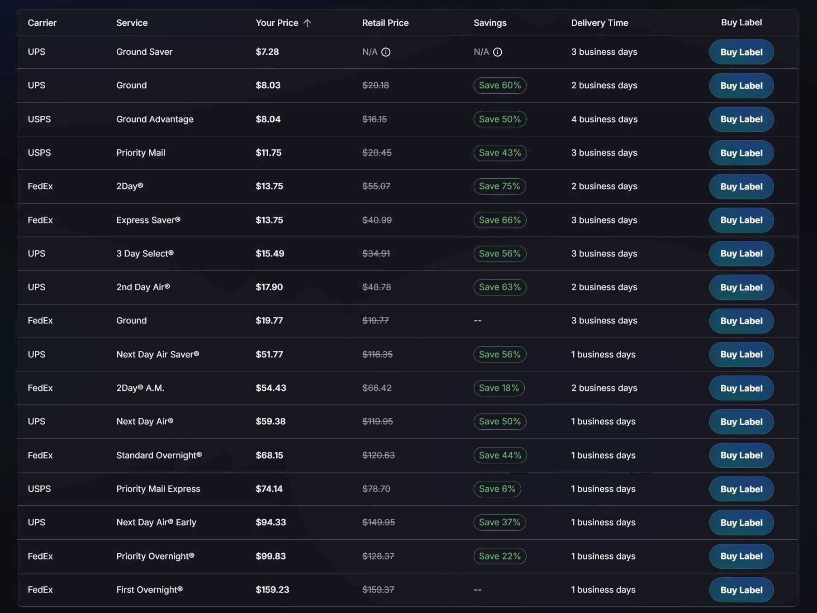
Task: Select the Priority Mail Express service name
Action: point(158,489)
